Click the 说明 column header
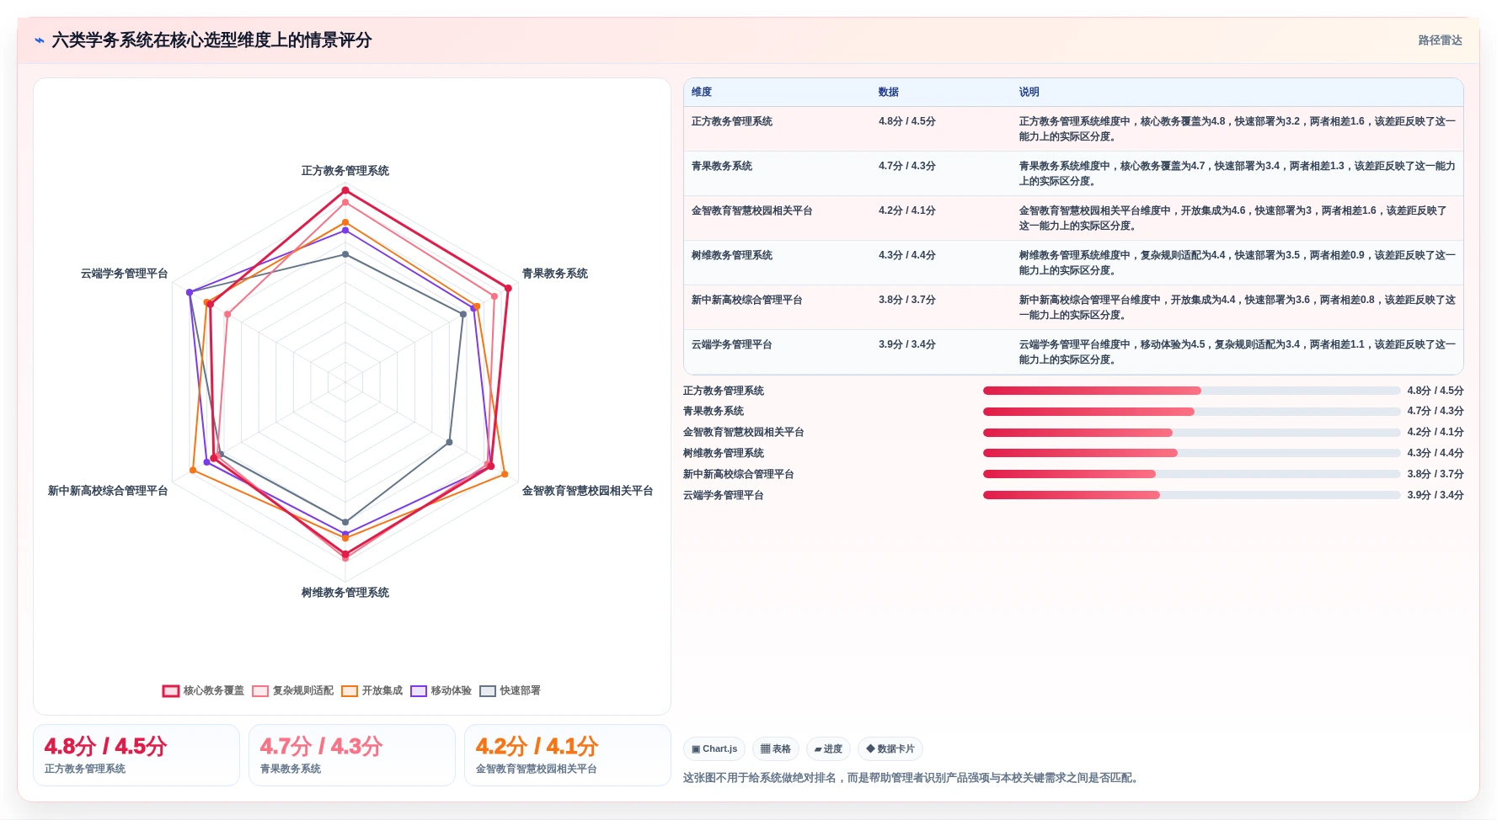 pos(1029,92)
